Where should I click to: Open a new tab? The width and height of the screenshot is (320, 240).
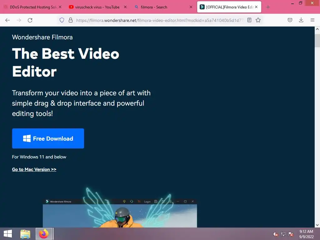coord(268,7)
